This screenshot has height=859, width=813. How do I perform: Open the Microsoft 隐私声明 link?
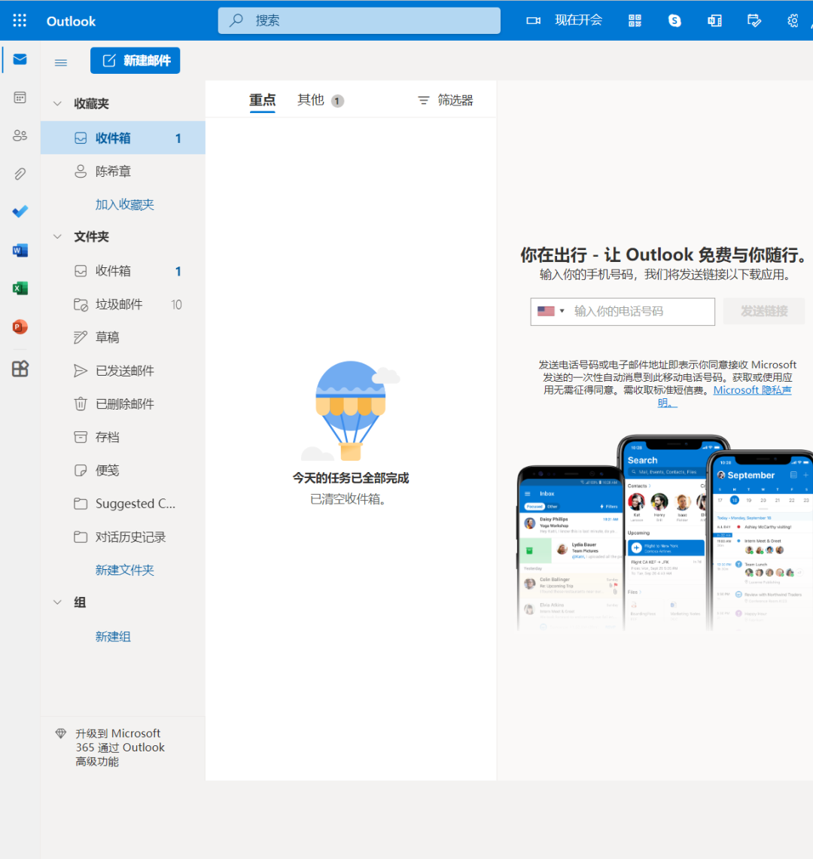coord(752,390)
